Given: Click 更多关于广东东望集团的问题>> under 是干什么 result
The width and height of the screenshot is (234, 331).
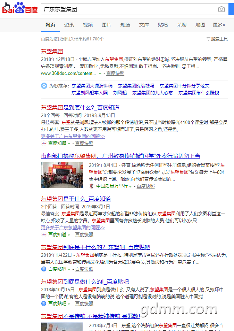Looking at the screenshot, I should coord(73,228).
